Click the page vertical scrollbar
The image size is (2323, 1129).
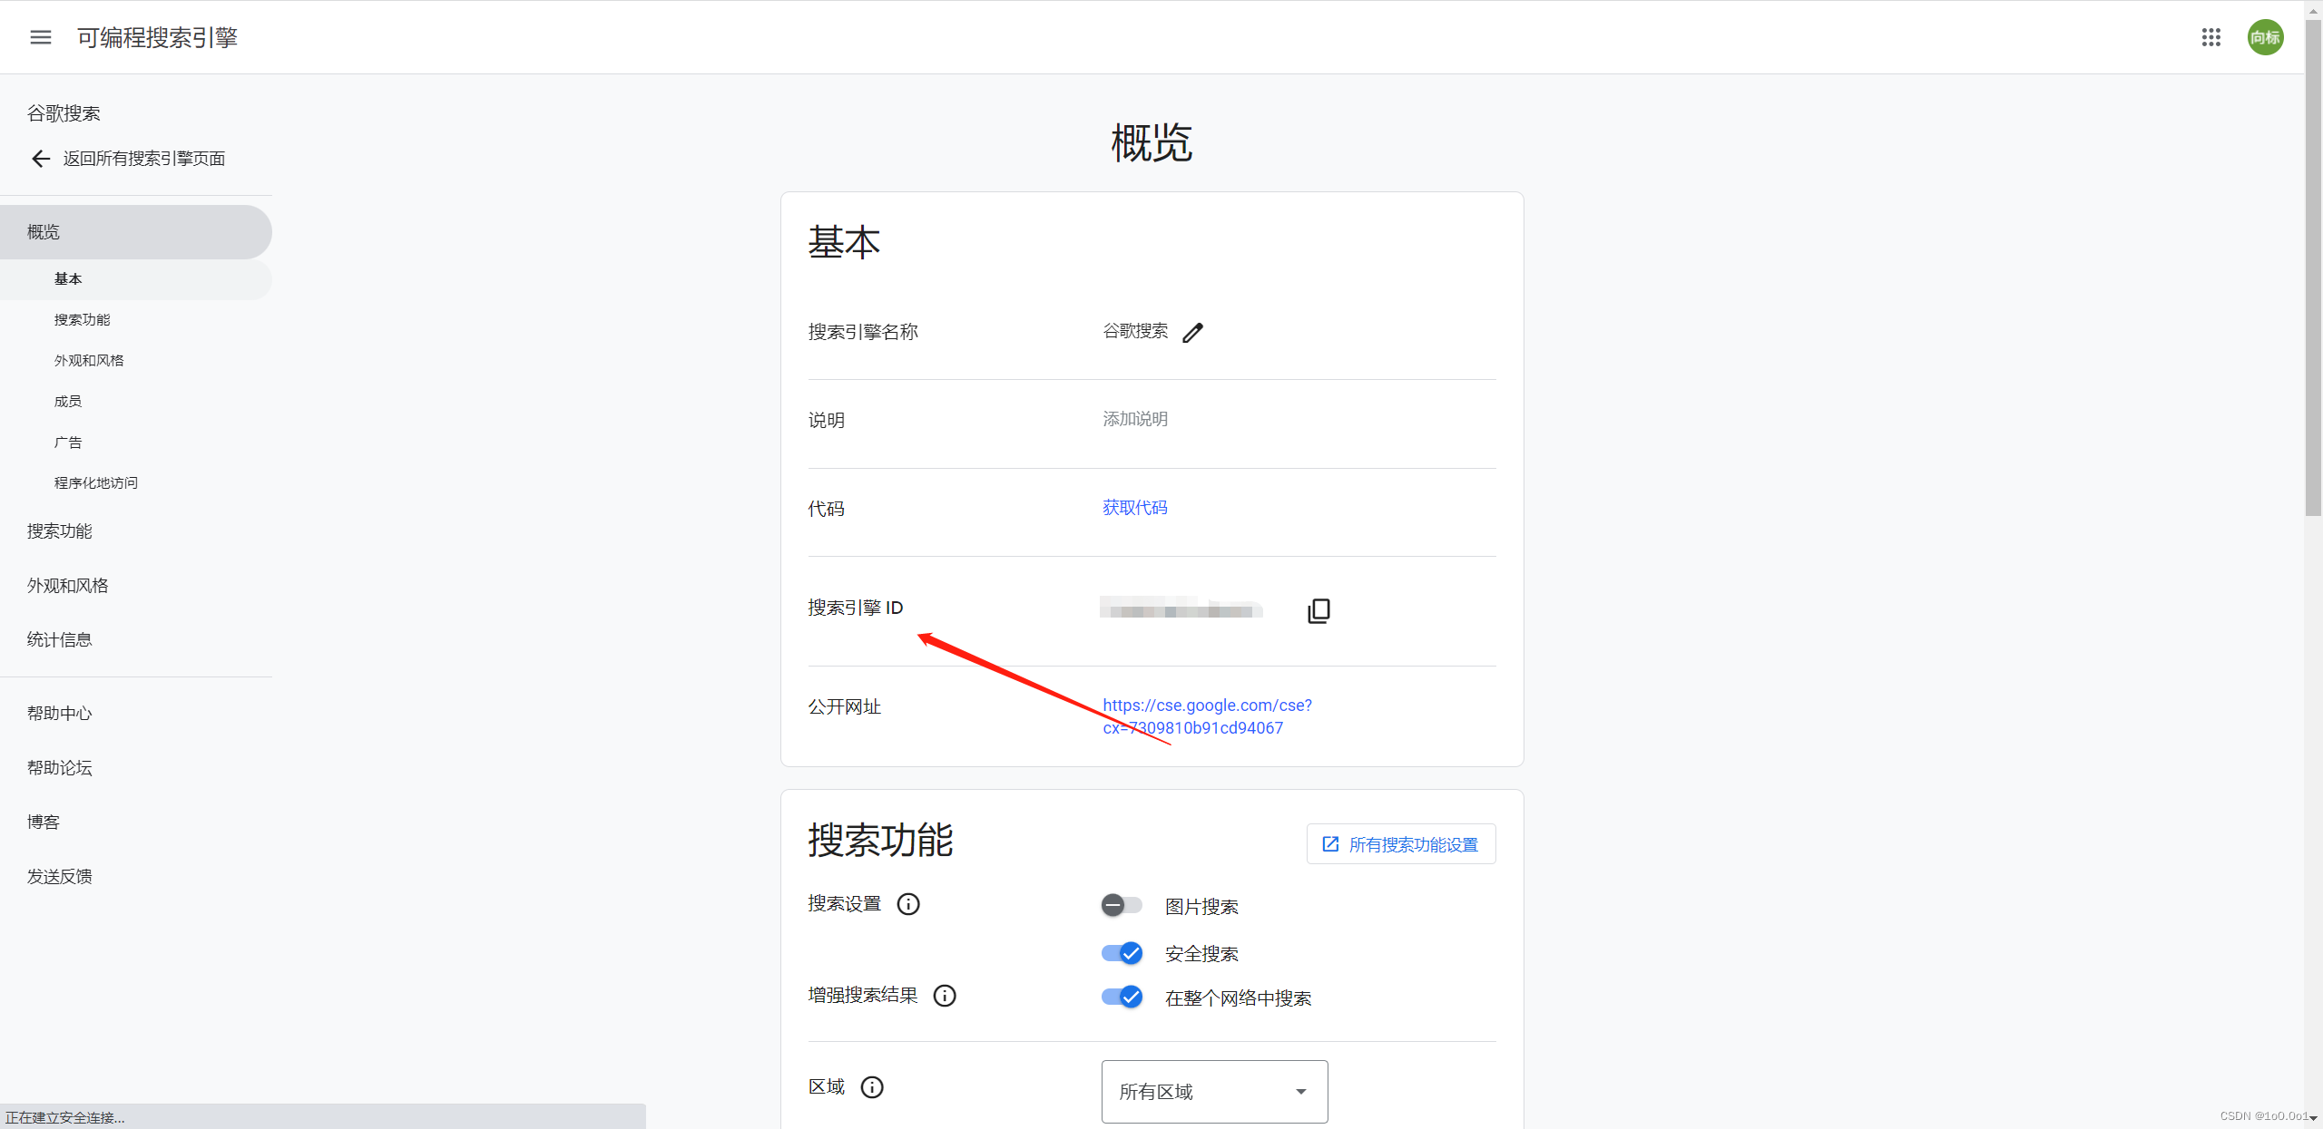2313,268
